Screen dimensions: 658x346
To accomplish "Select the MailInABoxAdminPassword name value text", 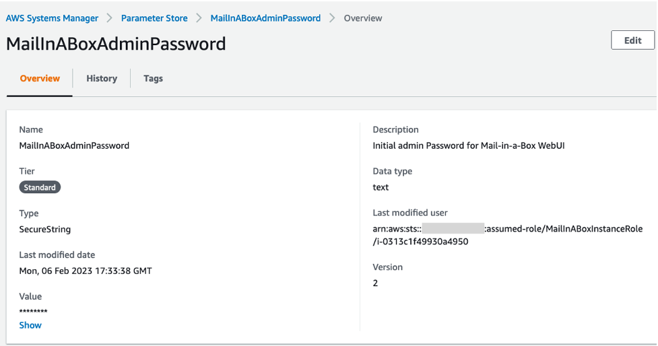I will pyautogui.click(x=74, y=145).
